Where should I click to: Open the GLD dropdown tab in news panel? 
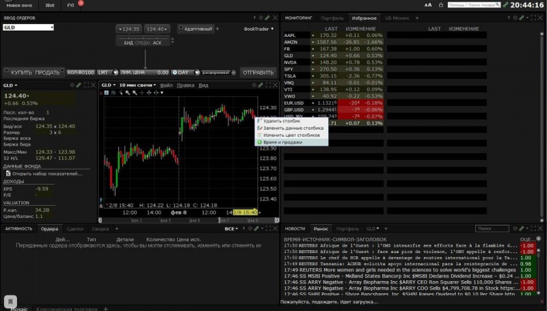pyautogui.click(x=373, y=229)
